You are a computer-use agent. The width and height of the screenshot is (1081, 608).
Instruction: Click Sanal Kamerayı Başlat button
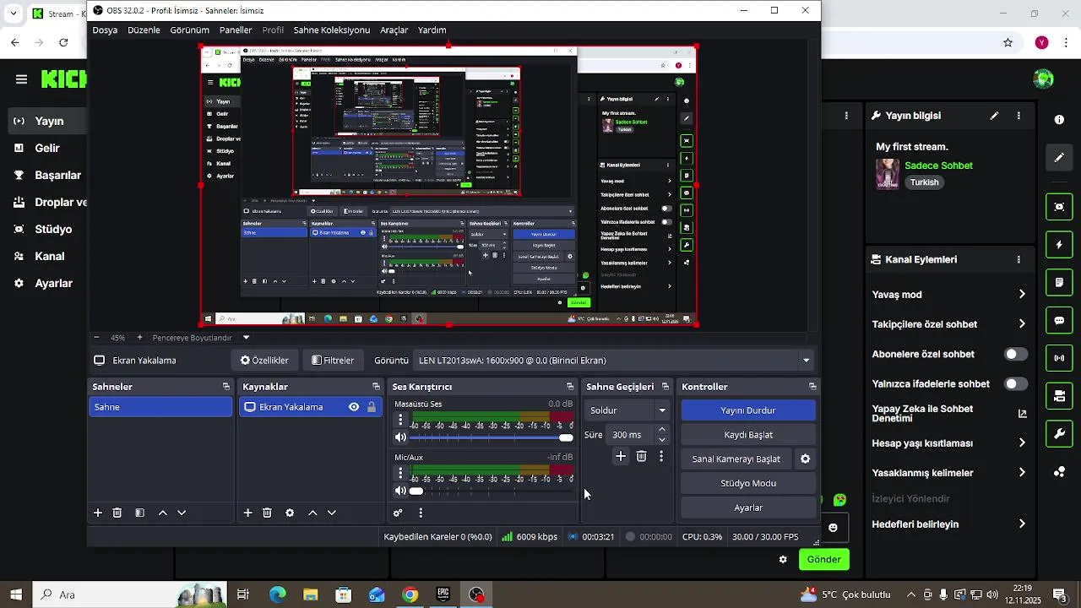coord(736,459)
